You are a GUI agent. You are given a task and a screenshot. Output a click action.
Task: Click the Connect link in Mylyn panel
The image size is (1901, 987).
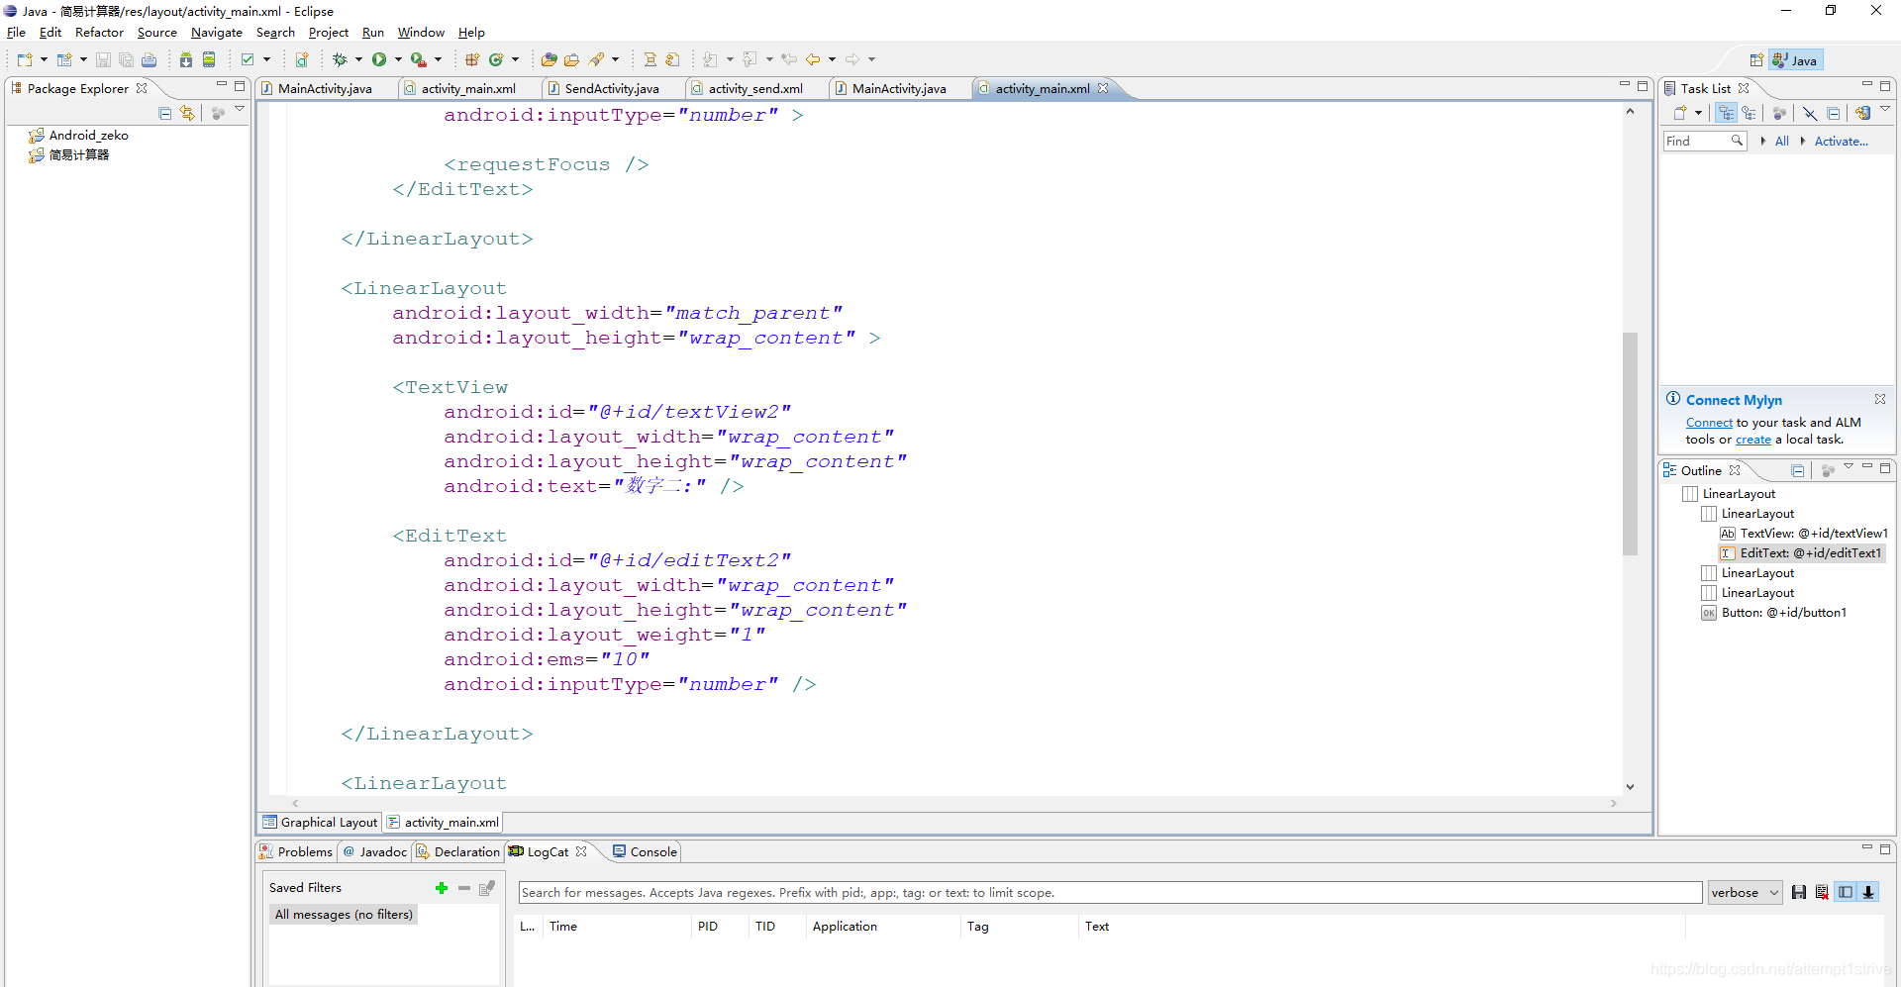coord(1709,423)
